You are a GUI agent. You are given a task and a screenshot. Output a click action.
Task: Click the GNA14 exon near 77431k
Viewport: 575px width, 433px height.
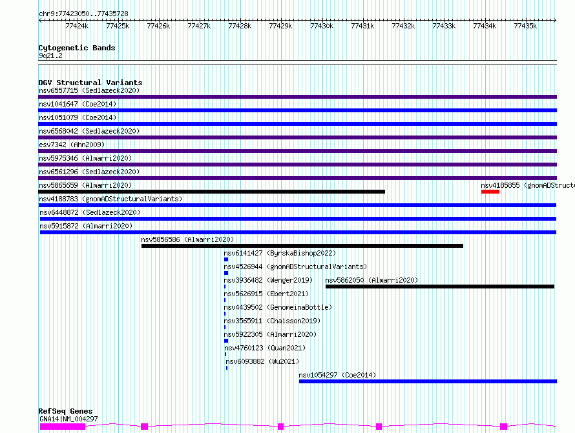pos(379,427)
